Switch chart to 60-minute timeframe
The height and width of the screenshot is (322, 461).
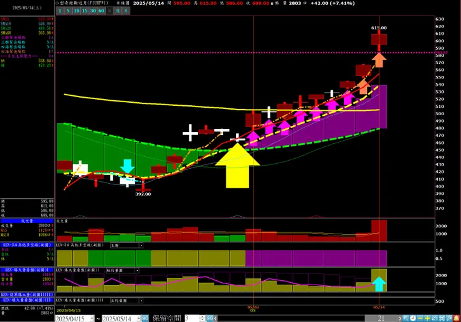tap(101, 11)
